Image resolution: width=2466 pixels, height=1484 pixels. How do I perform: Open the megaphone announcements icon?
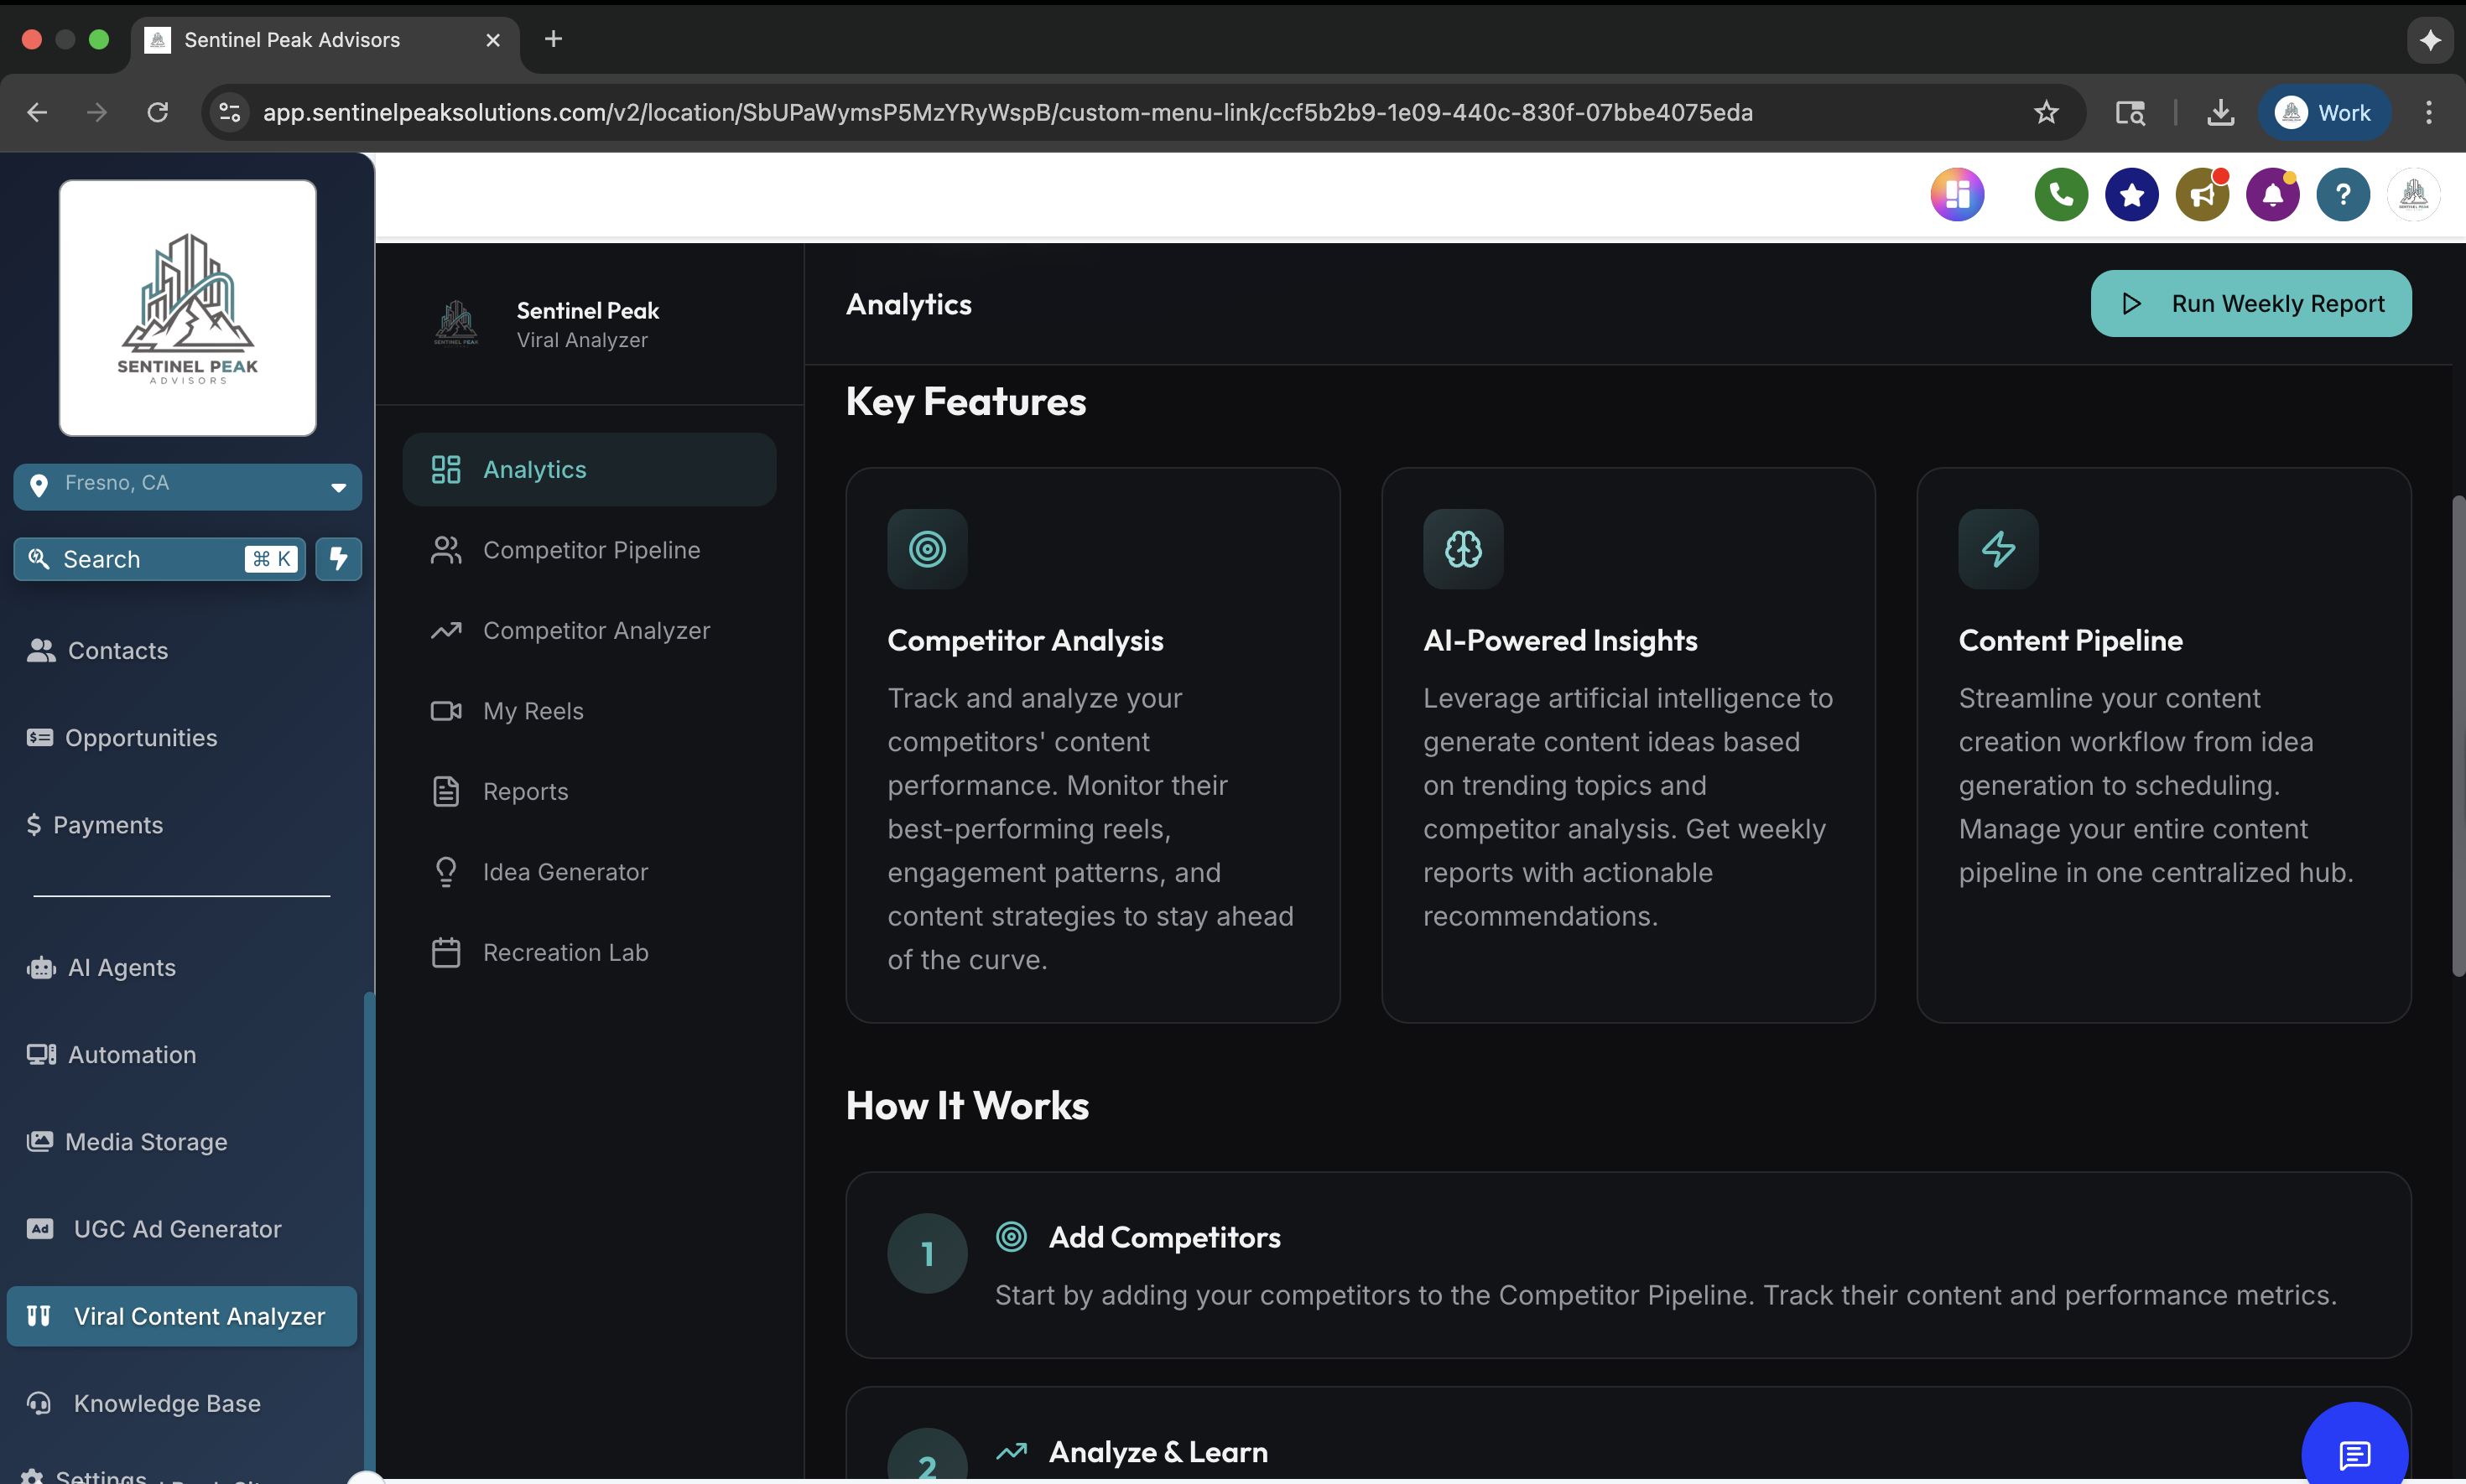[2203, 194]
